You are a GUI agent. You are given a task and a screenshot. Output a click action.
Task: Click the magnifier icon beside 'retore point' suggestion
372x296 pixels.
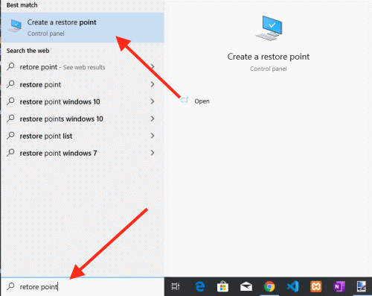[10, 66]
